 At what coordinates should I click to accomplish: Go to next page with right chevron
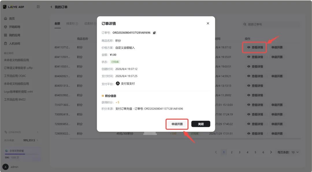click(x=271, y=152)
